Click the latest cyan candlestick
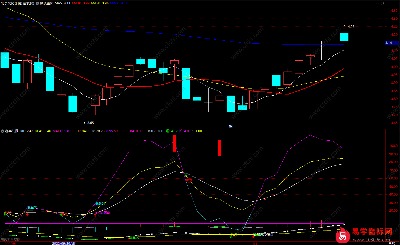Viewport: 400px width, 245px height. click(344, 37)
